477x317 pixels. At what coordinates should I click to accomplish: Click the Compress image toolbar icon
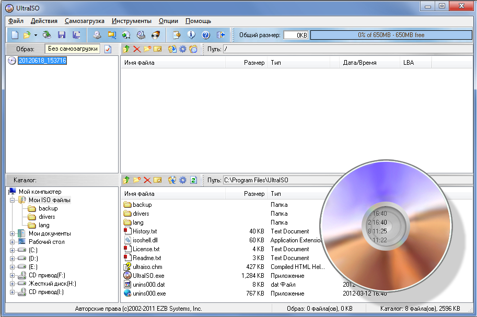point(112,35)
